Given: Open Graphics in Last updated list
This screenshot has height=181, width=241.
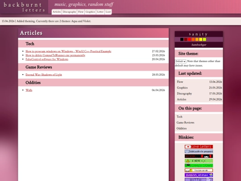Looking at the screenshot, I should click(x=182, y=88).
